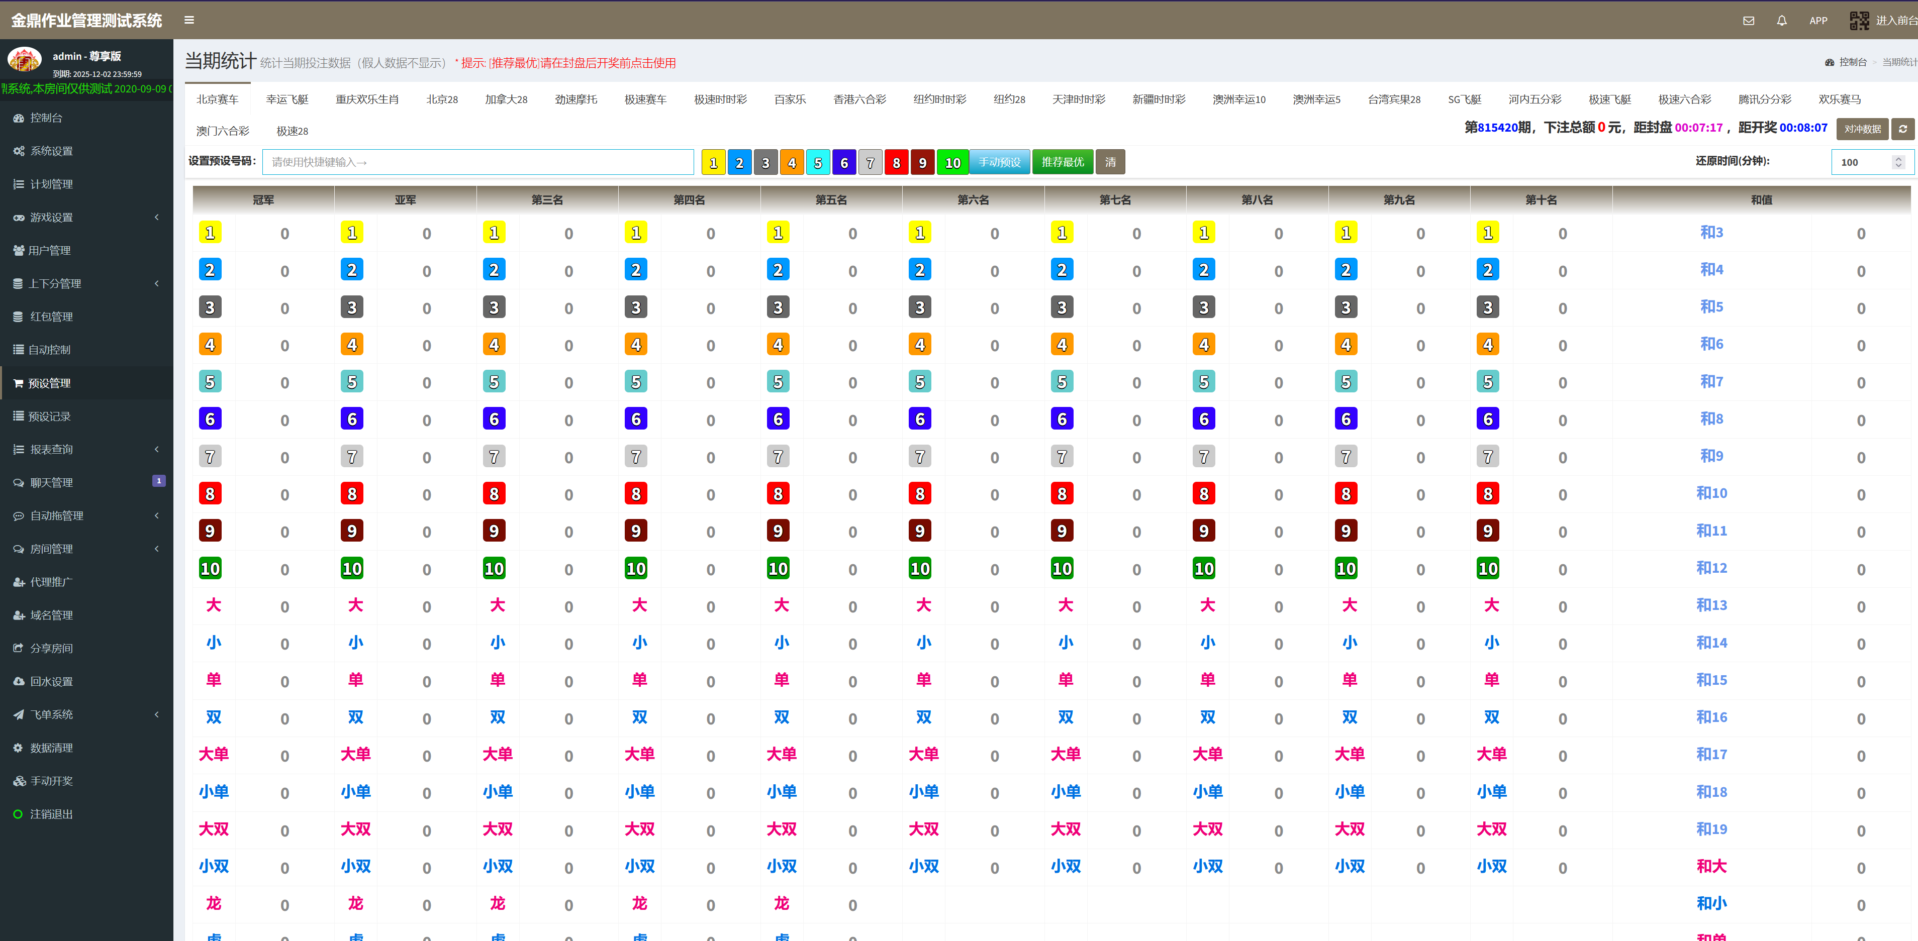Open the notification bell icon
This screenshot has width=1918, height=941.
tap(1781, 21)
